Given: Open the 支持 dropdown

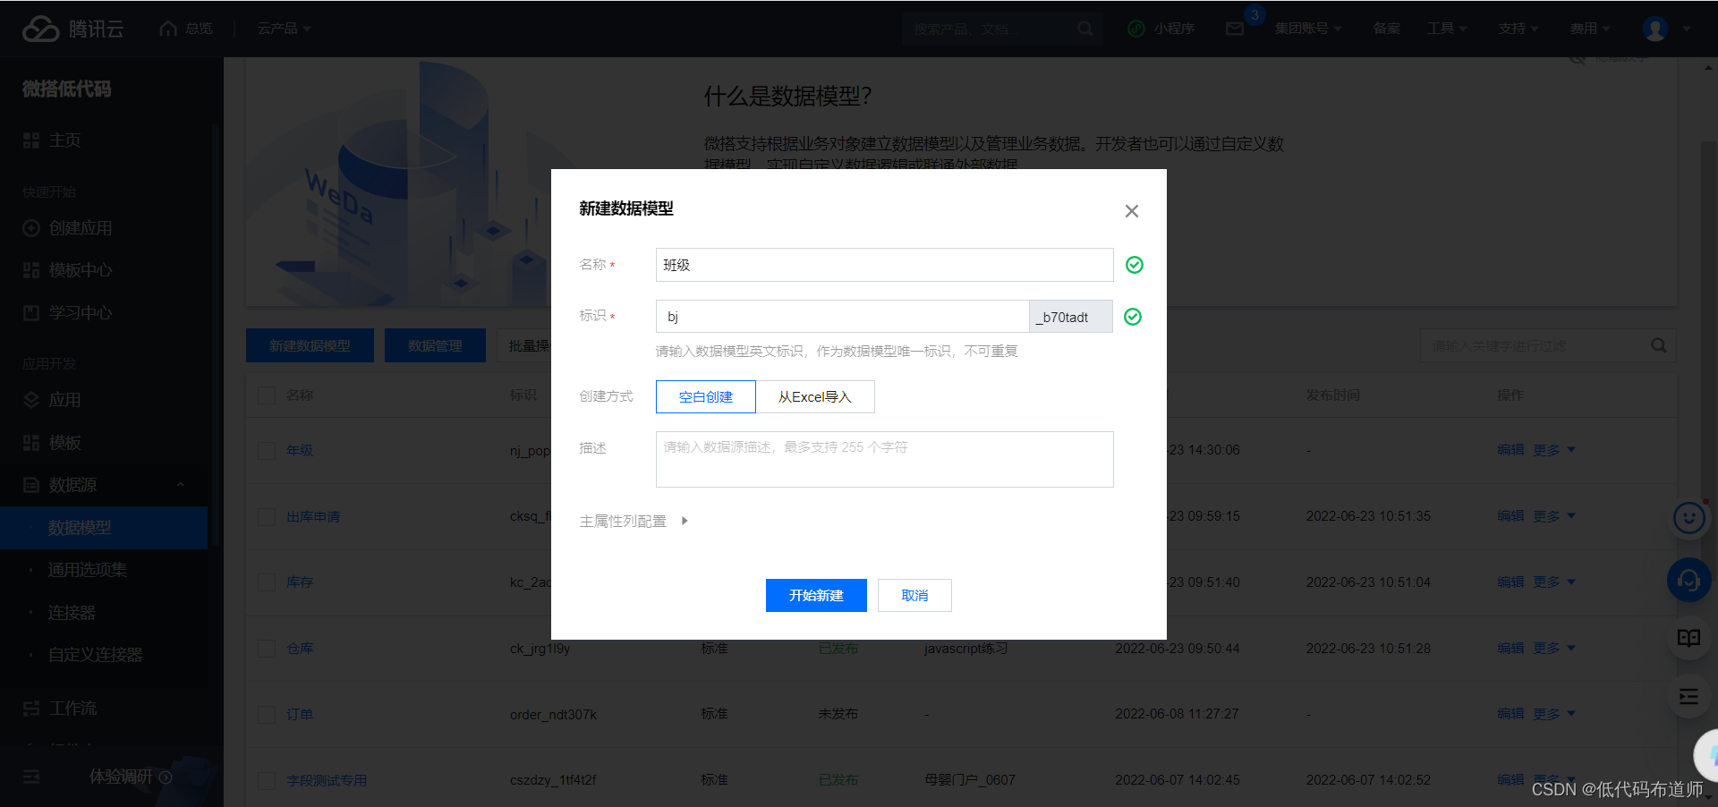Looking at the screenshot, I should pos(1518,29).
